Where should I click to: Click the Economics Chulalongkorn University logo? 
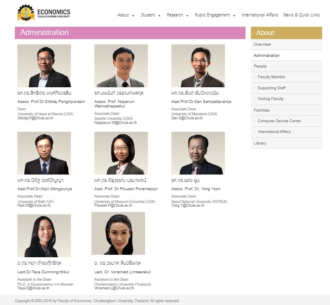pos(44,13)
